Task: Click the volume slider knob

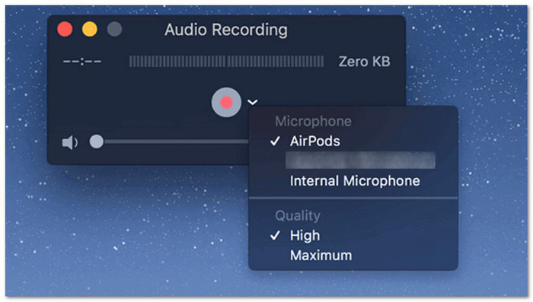Action: click(x=97, y=141)
